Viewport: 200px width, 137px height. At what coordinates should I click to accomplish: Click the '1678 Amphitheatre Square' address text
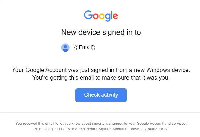(89, 129)
